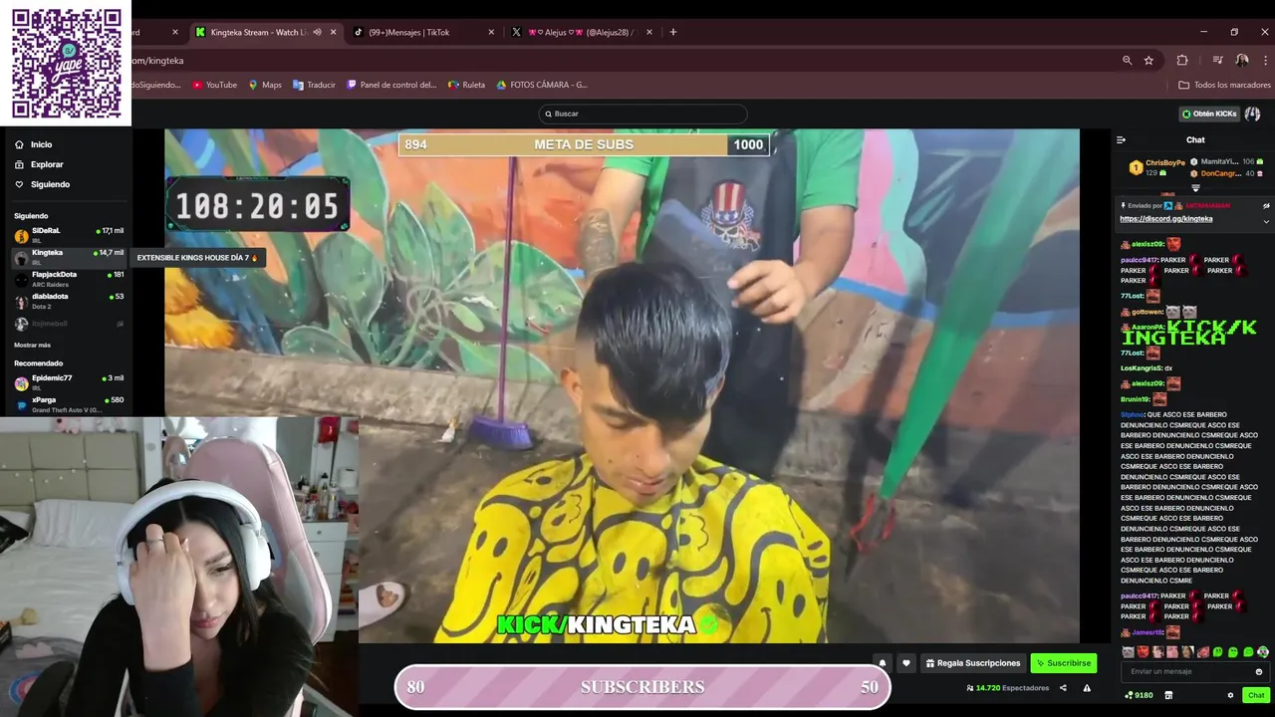1275x717 pixels.
Task: Close the Kingteka Stream tab
Action: point(333,32)
